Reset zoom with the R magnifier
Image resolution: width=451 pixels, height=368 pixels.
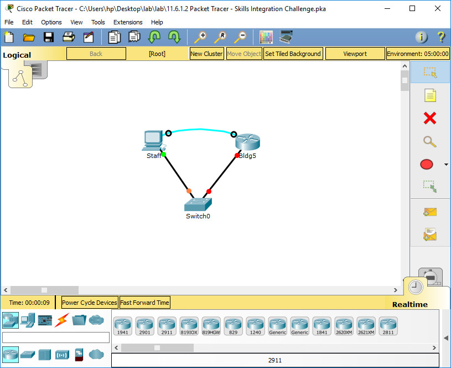(220, 37)
